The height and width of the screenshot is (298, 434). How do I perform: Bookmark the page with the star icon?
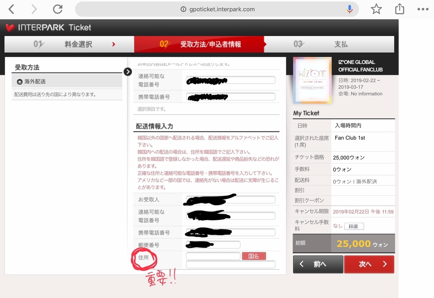pyautogui.click(x=376, y=9)
